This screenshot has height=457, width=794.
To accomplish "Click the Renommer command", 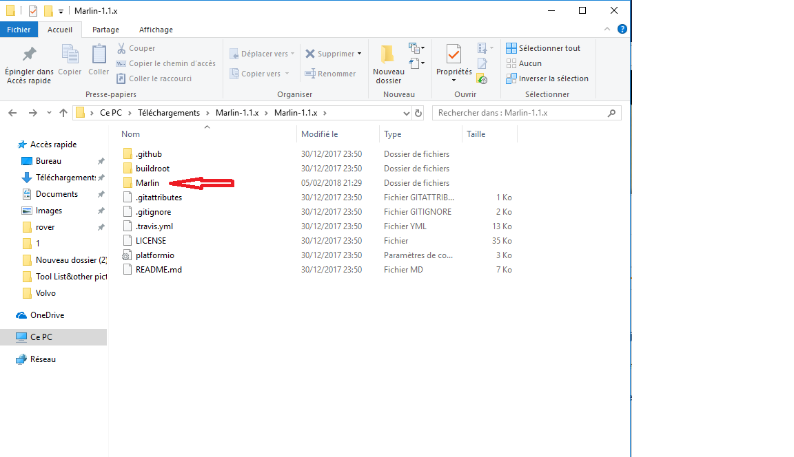I will point(330,74).
